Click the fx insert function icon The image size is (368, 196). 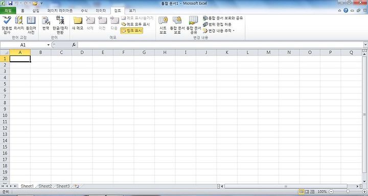(74, 44)
